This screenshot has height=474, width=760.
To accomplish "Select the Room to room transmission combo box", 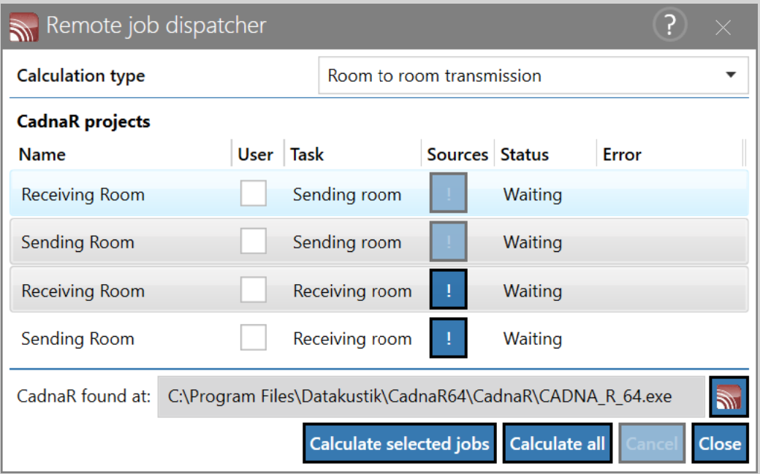I will point(533,75).
